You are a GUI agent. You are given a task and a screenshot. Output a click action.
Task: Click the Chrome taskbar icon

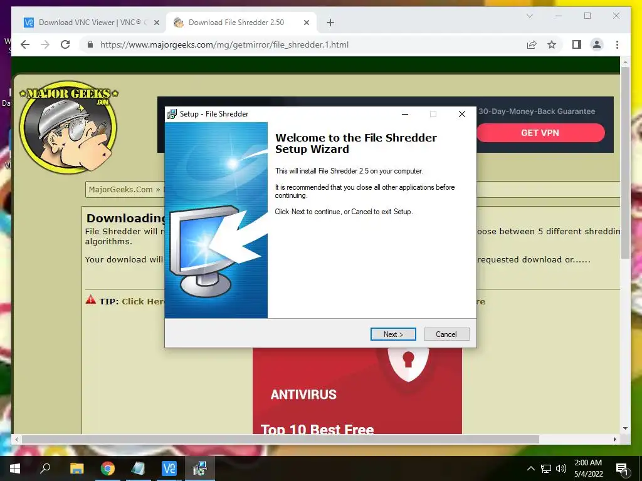(x=108, y=468)
